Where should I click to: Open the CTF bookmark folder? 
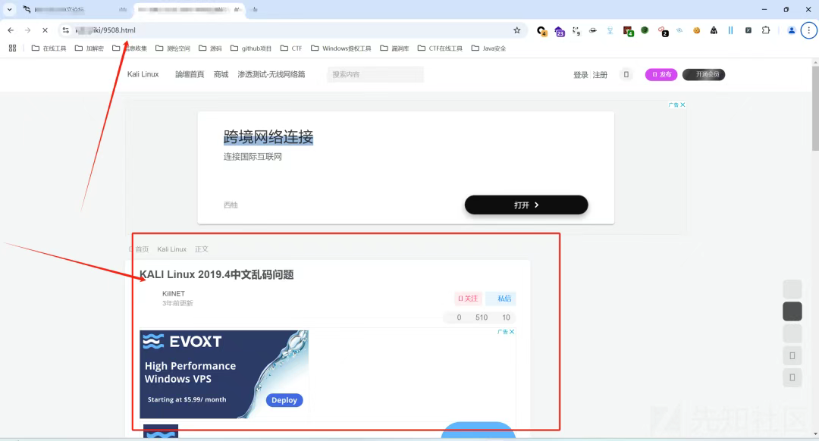pos(291,48)
